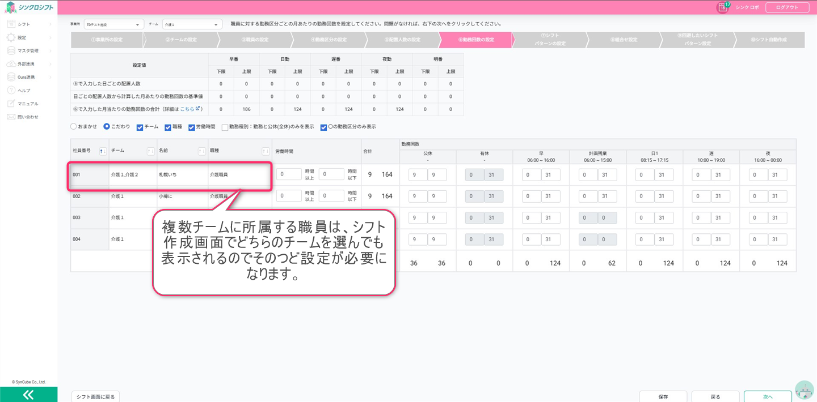
Task: Select the こだわり radio button
Action: (107, 127)
